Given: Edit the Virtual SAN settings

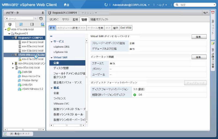Looking at the screenshot, I should (199, 37).
